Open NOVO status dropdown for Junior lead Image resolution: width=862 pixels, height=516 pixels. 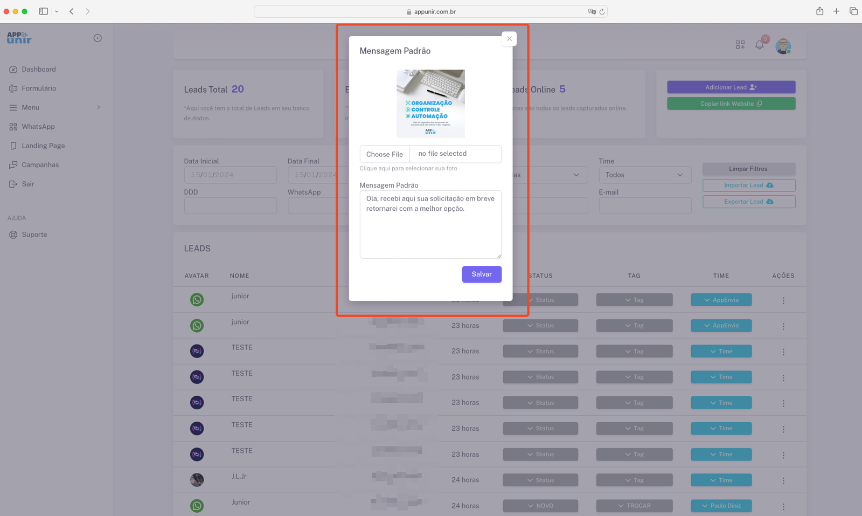pos(540,506)
